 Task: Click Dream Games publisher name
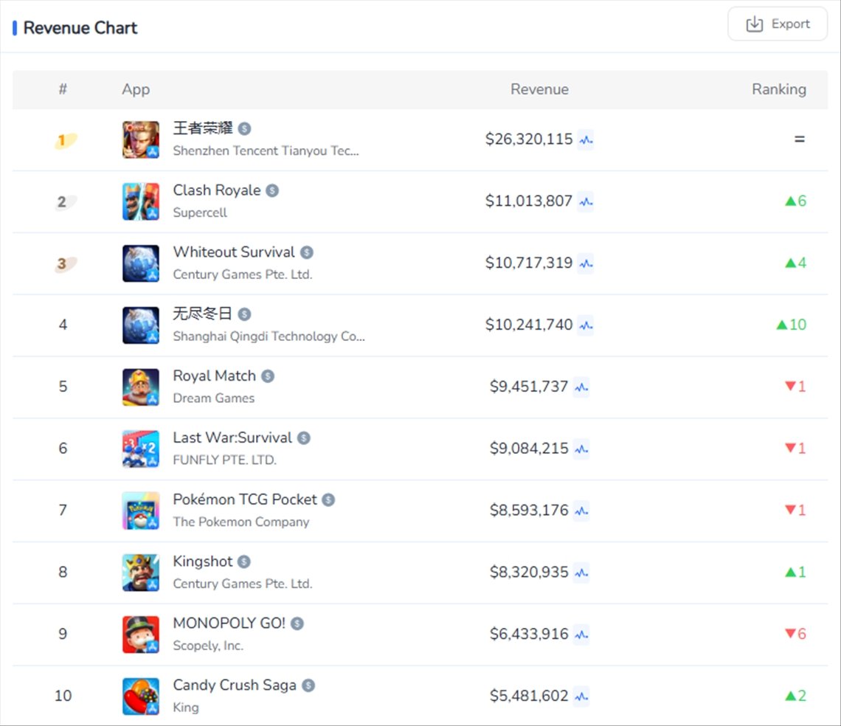pos(213,398)
